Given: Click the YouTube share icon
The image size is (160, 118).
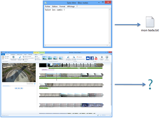Looking at the screenshot, I should (96, 58).
